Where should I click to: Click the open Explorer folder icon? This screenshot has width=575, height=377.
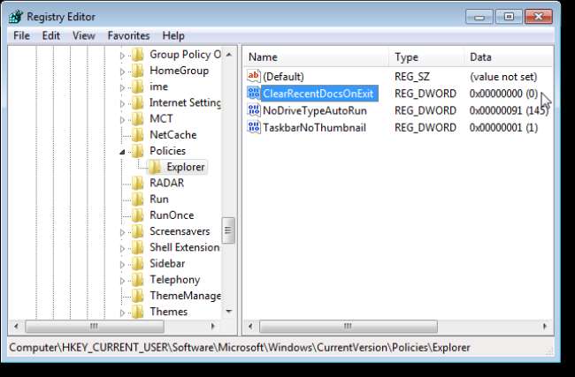(155, 167)
